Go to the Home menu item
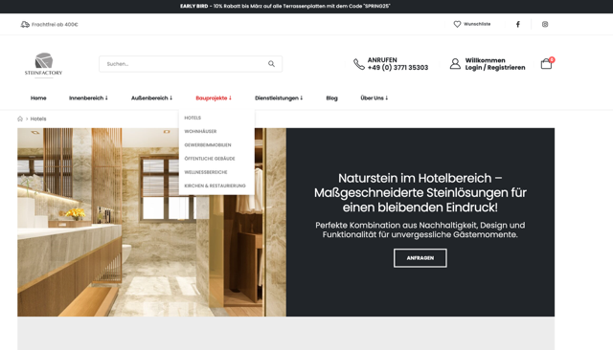Image resolution: width=613 pixels, height=350 pixels. coord(38,98)
